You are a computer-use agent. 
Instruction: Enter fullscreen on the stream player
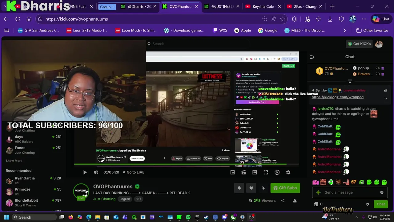(x=266, y=172)
